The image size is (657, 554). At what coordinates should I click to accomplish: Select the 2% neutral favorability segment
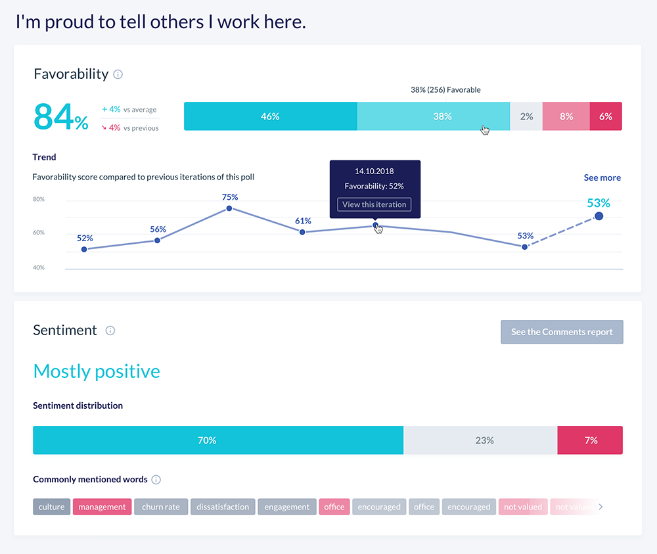tap(526, 116)
